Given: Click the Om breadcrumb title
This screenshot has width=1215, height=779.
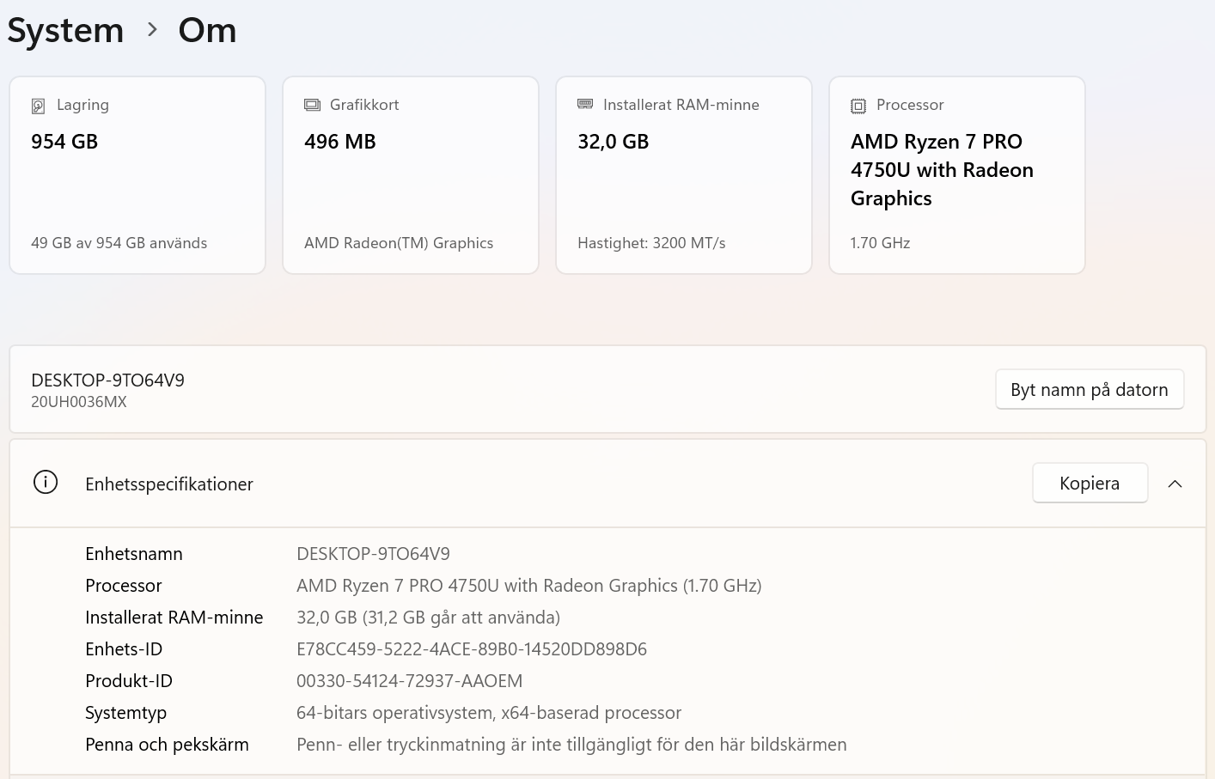Looking at the screenshot, I should (x=207, y=30).
